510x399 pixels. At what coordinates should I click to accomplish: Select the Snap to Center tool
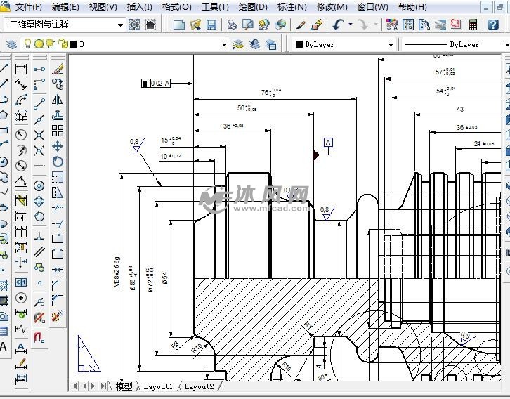[39, 186]
